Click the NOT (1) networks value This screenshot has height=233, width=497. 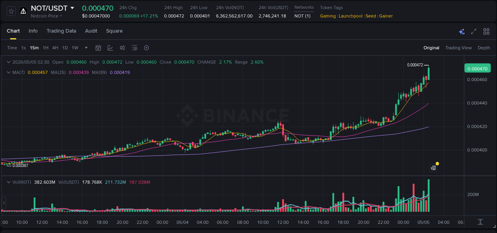pos(302,16)
